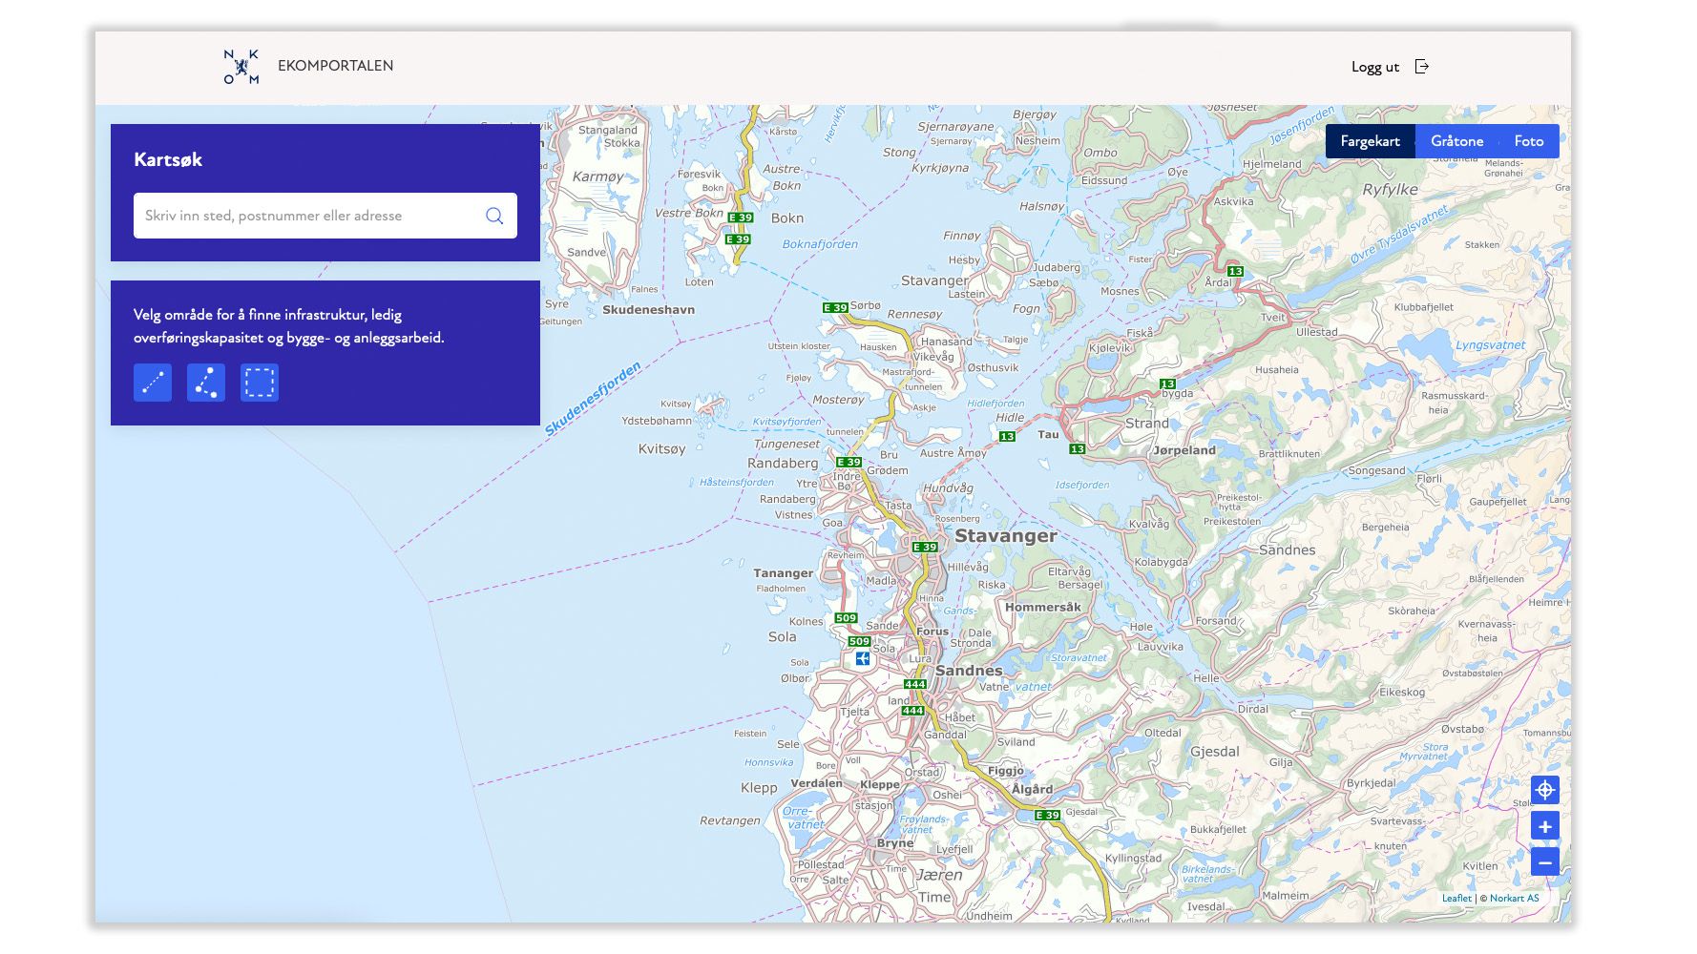Click the Skudenesfjorden fjord label
This screenshot has height=954, width=1697.
click(593, 399)
